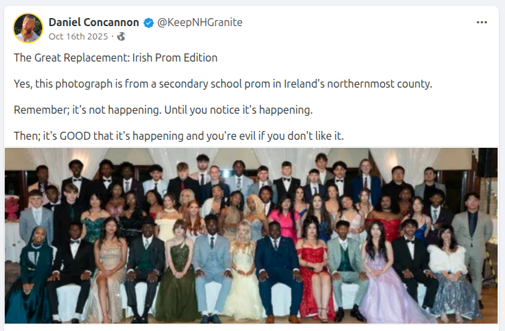Click the line starting "Remember; it's not happening"
This screenshot has height=331, width=505.
tap(163, 110)
